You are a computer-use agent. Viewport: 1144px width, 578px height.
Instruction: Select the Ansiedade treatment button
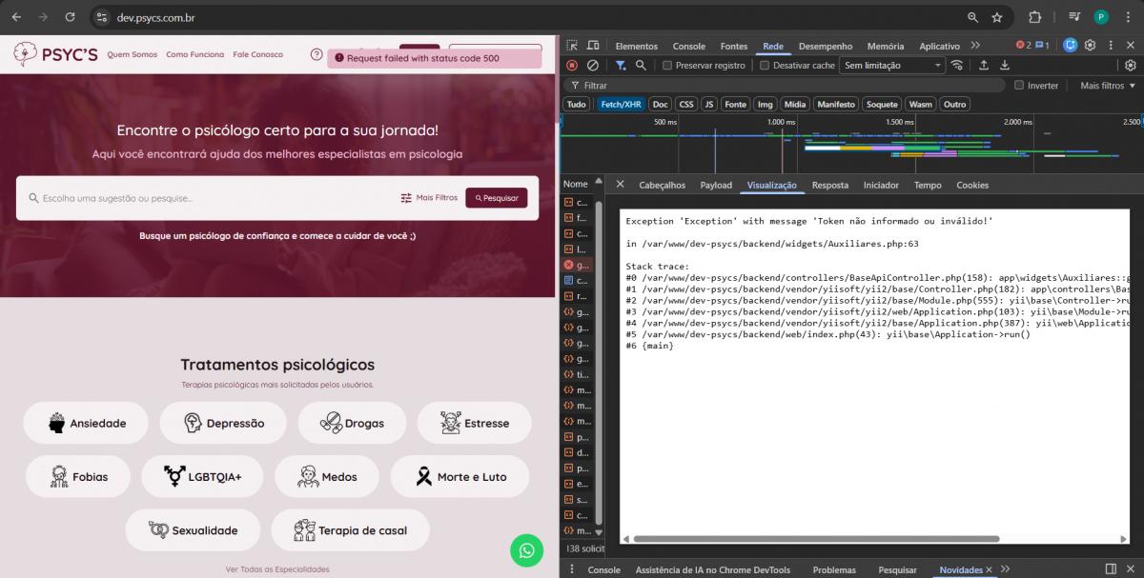point(87,423)
